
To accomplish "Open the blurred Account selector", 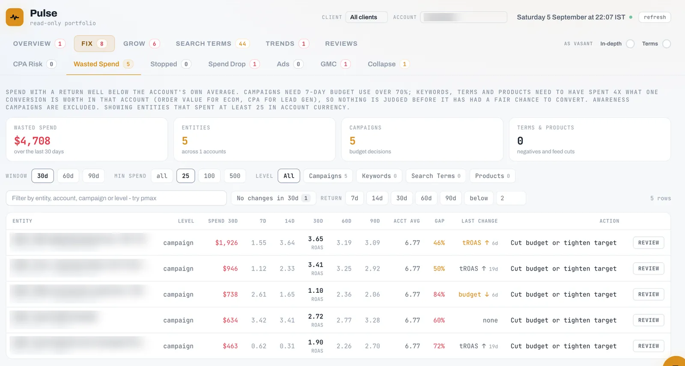I will [464, 17].
